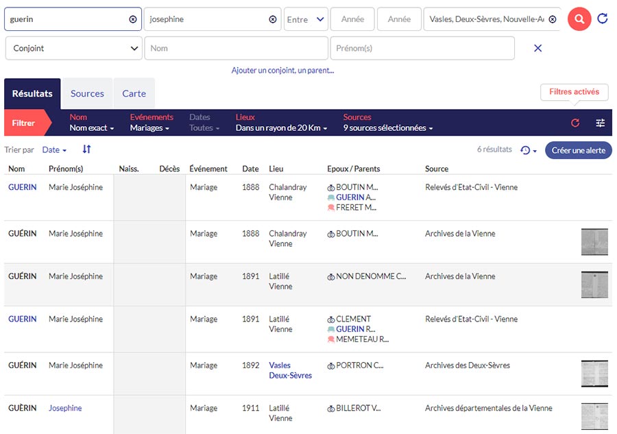
Task: Switch to the Sources tab
Action: [87, 94]
